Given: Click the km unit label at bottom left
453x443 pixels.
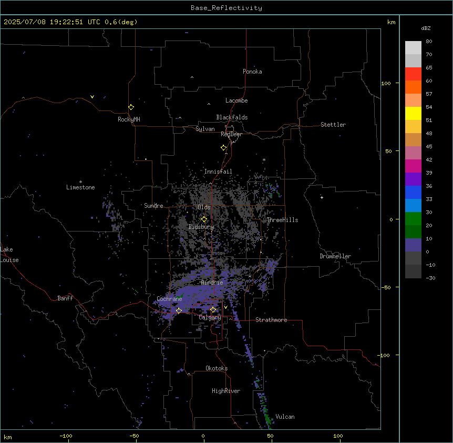Looking at the screenshot, I should tap(8, 437).
